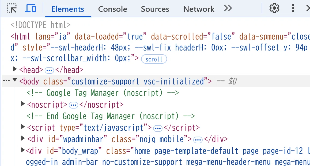Show more tabs with the double chevron
The width and height of the screenshot is (310, 166).
coord(228,8)
